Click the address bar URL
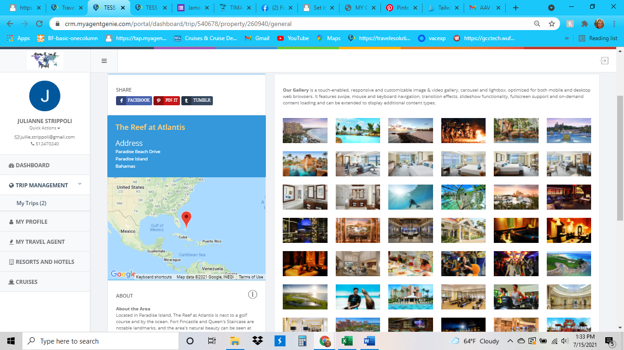 (177, 24)
